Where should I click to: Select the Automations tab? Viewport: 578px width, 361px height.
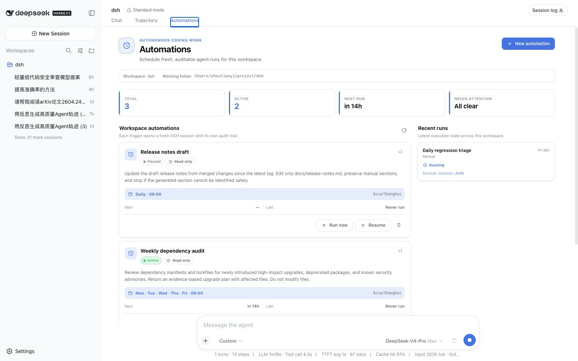[x=185, y=21]
